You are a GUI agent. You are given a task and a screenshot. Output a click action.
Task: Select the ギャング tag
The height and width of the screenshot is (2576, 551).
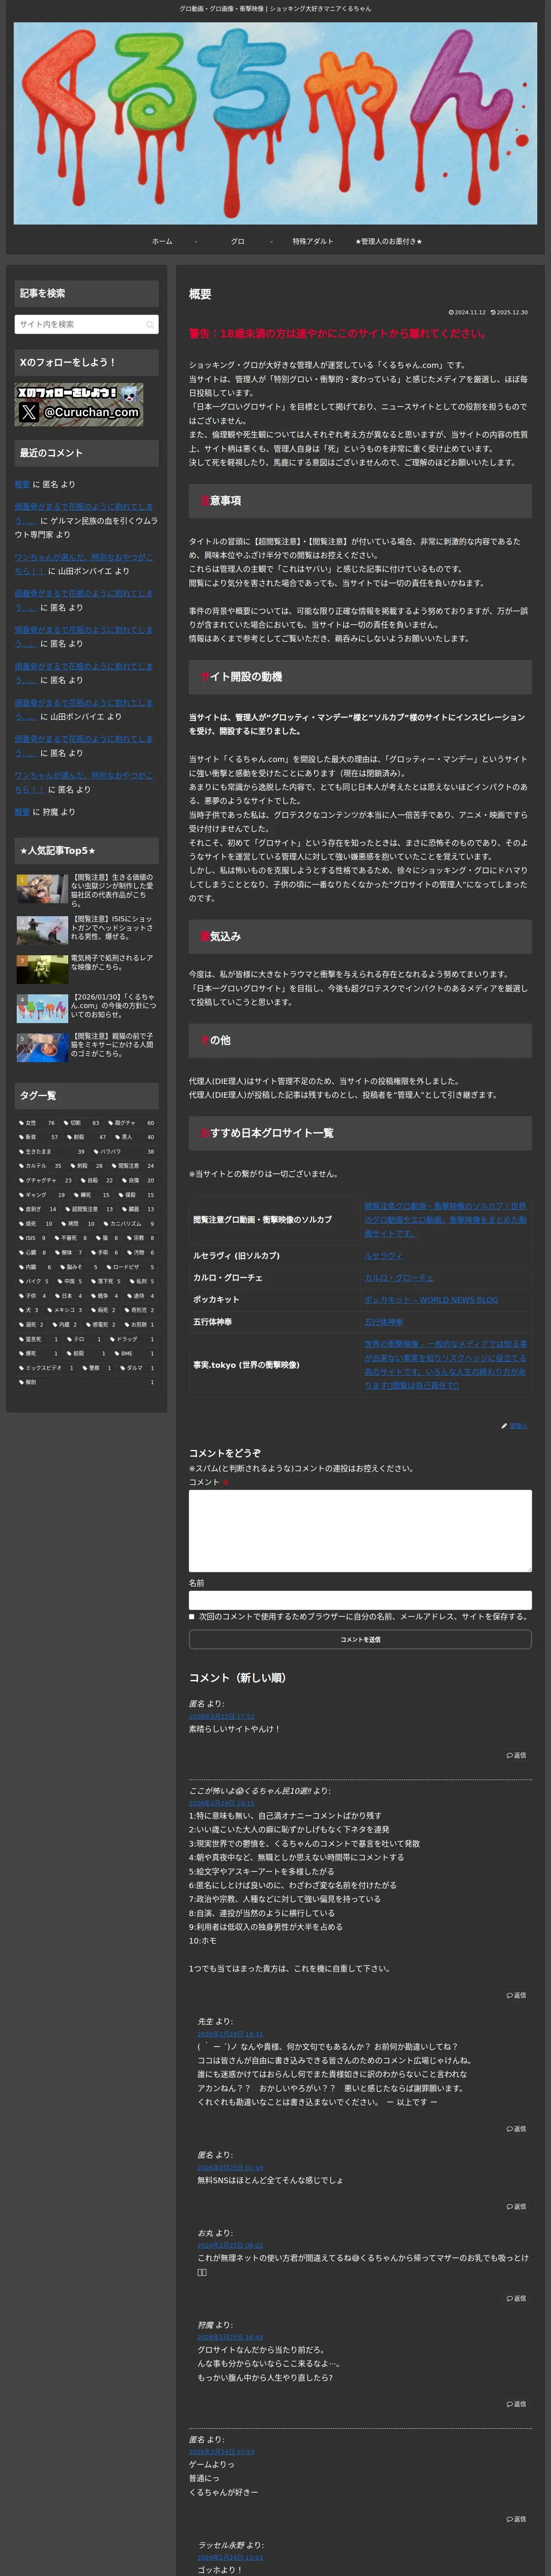[x=42, y=1194]
